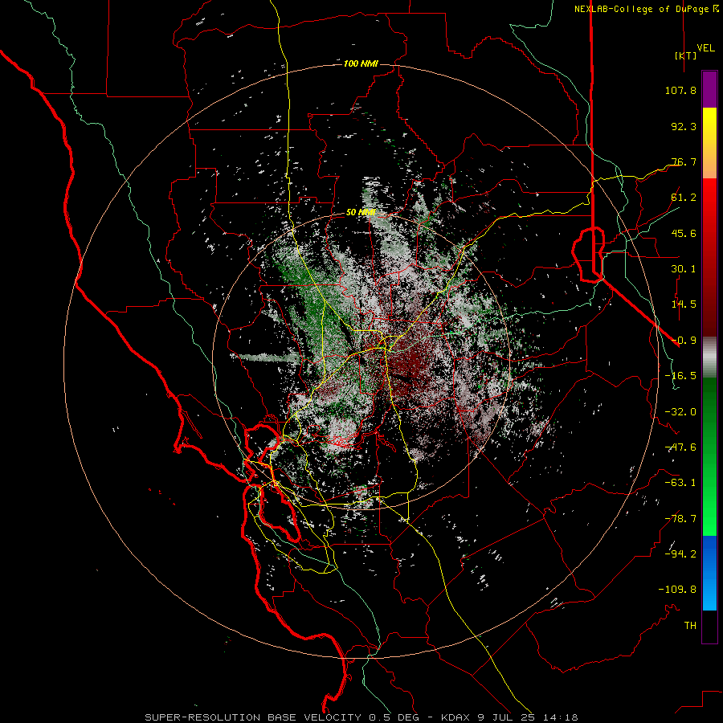Select the 14.5 legend value
This screenshot has height=723, width=723.
(x=684, y=304)
